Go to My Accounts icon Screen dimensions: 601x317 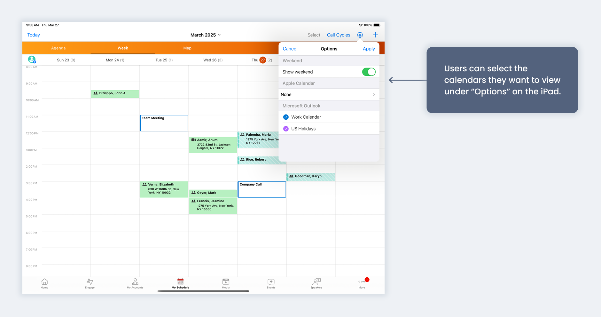(135, 283)
